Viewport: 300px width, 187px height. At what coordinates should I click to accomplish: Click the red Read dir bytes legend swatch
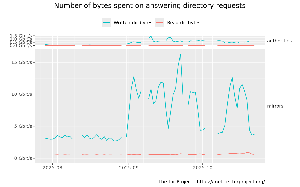pyautogui.click(x=160, y=23)
